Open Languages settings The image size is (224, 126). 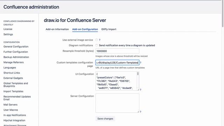10,68
